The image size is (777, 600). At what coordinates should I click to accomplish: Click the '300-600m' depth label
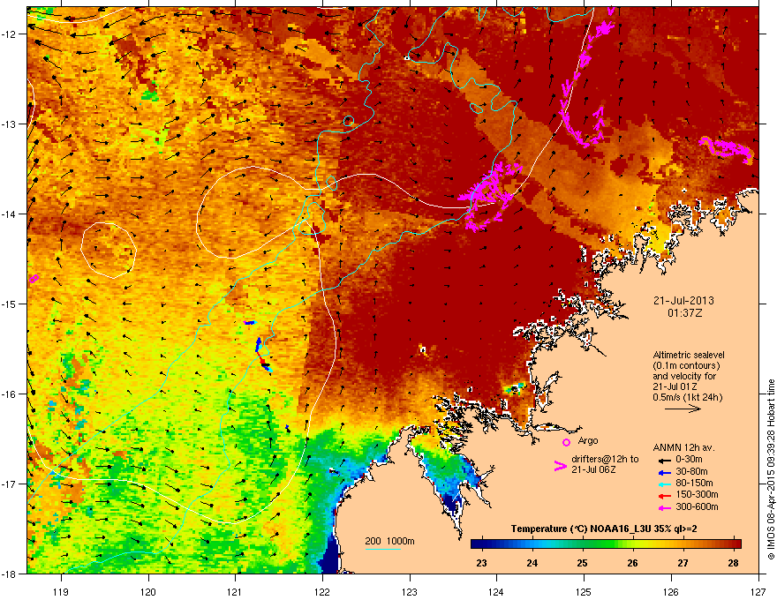pyautogui.click(x=697, y=507)
